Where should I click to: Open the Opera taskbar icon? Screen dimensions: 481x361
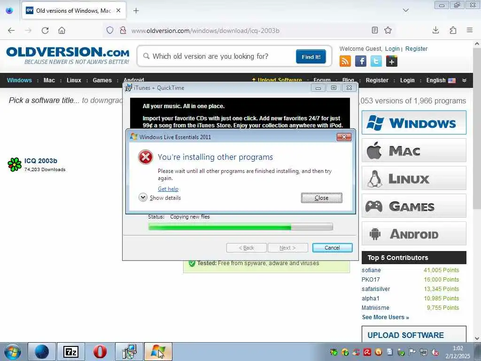click(x=100, y=352)
